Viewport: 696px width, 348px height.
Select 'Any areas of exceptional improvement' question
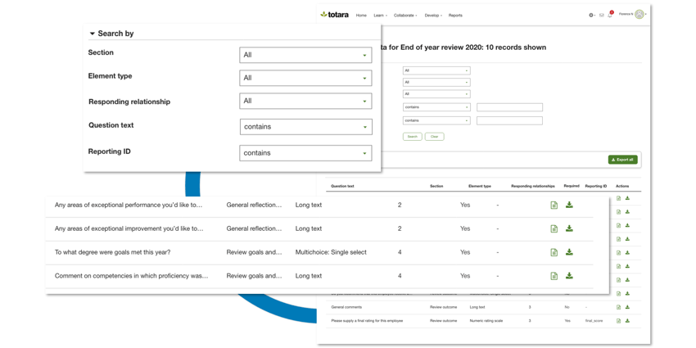coord(129,228)
